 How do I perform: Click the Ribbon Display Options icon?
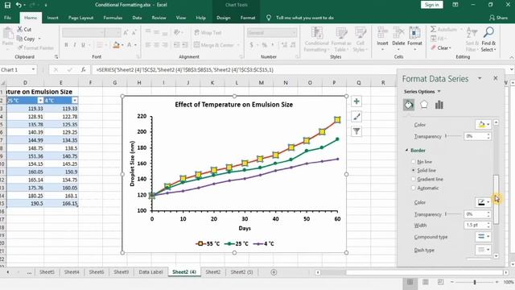[455, 5]
